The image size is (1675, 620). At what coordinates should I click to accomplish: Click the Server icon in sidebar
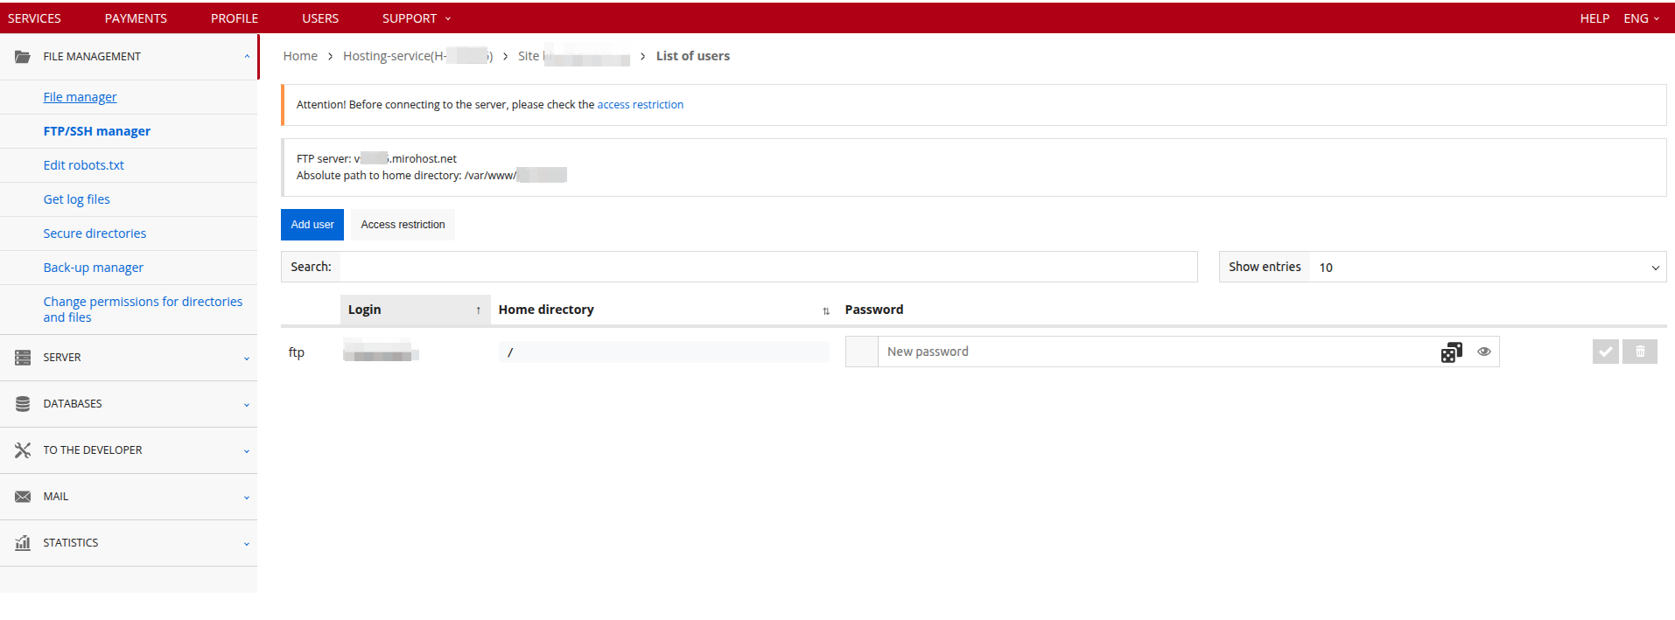23,358
